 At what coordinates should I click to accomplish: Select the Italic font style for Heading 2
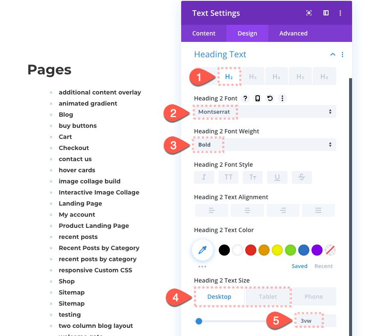tap(204, 177)
